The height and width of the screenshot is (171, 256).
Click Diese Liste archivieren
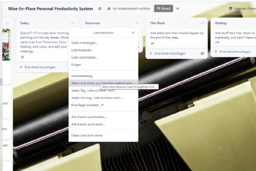point(103,135)
